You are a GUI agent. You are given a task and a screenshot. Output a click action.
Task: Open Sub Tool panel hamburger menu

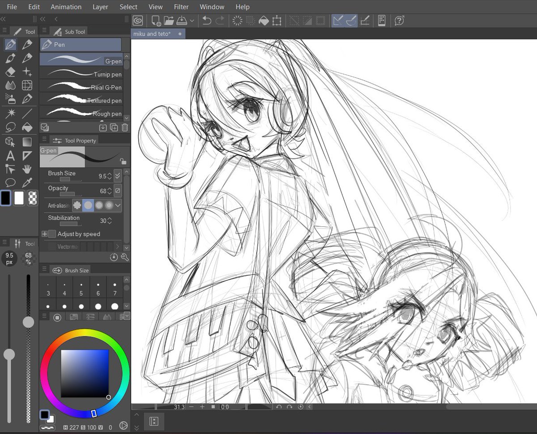(x=44, y=31)
